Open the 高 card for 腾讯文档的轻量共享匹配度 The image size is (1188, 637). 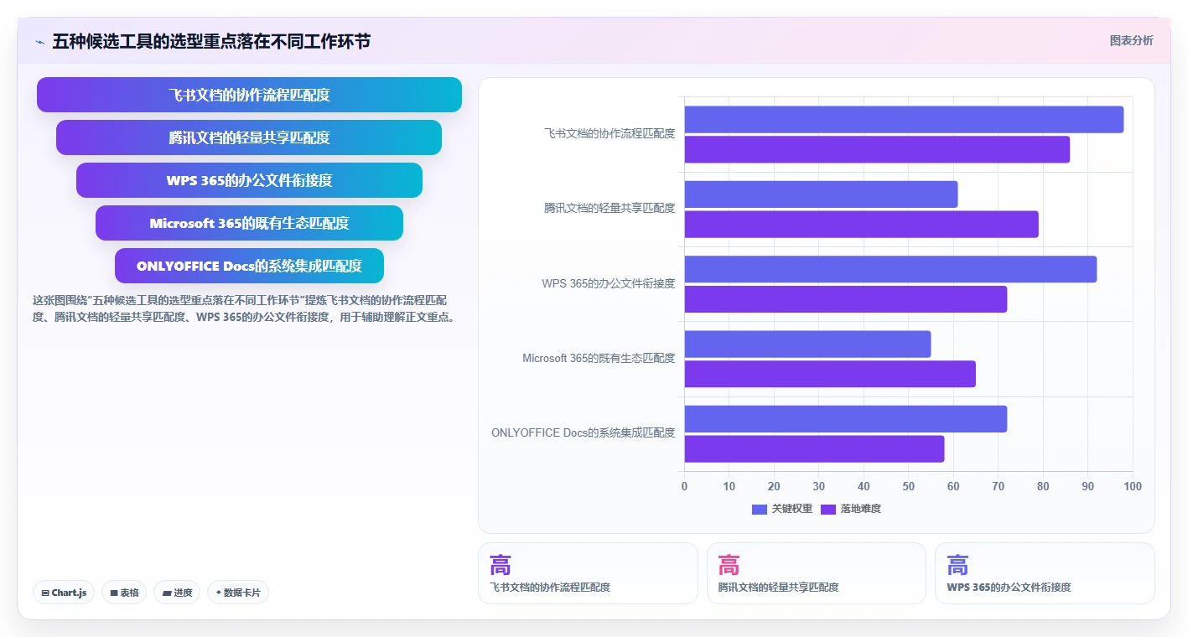coord(817,573)
